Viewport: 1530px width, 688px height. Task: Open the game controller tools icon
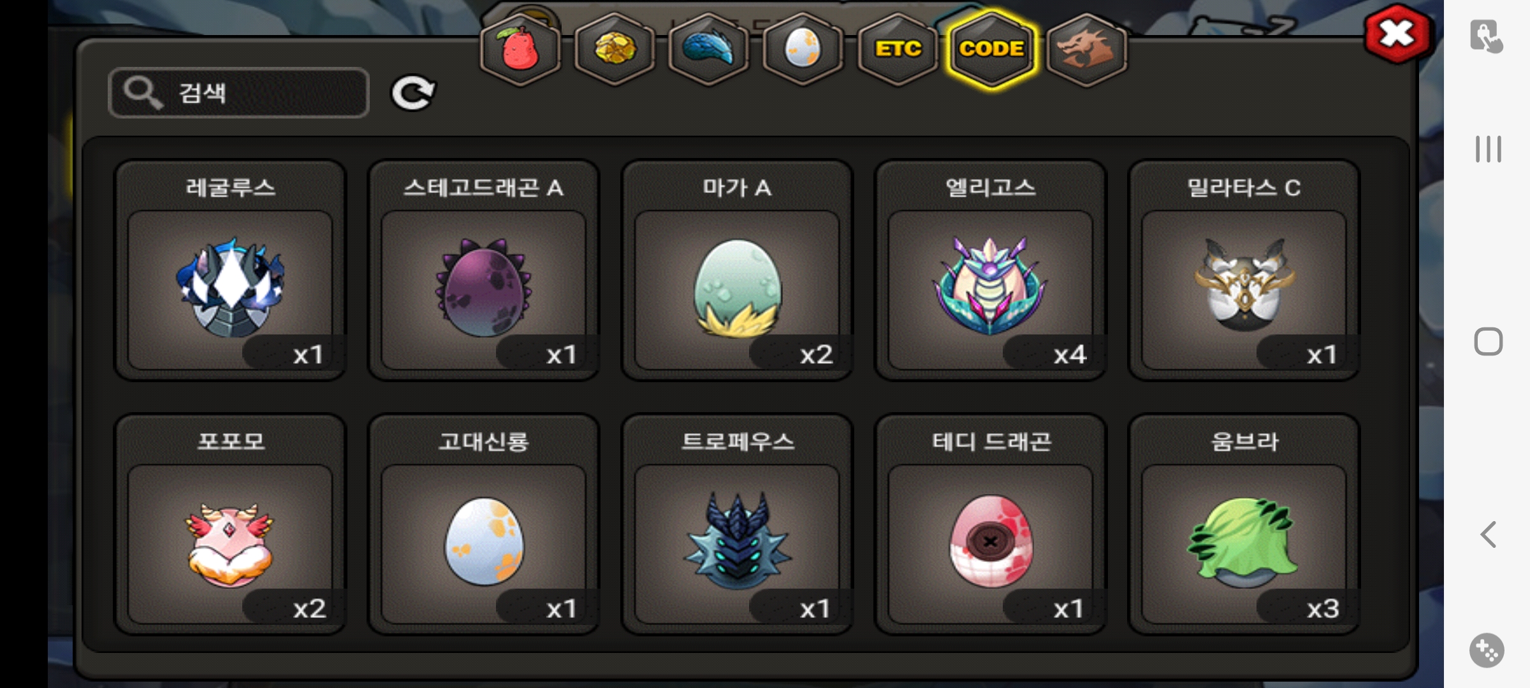click(x=1487, y=650)
